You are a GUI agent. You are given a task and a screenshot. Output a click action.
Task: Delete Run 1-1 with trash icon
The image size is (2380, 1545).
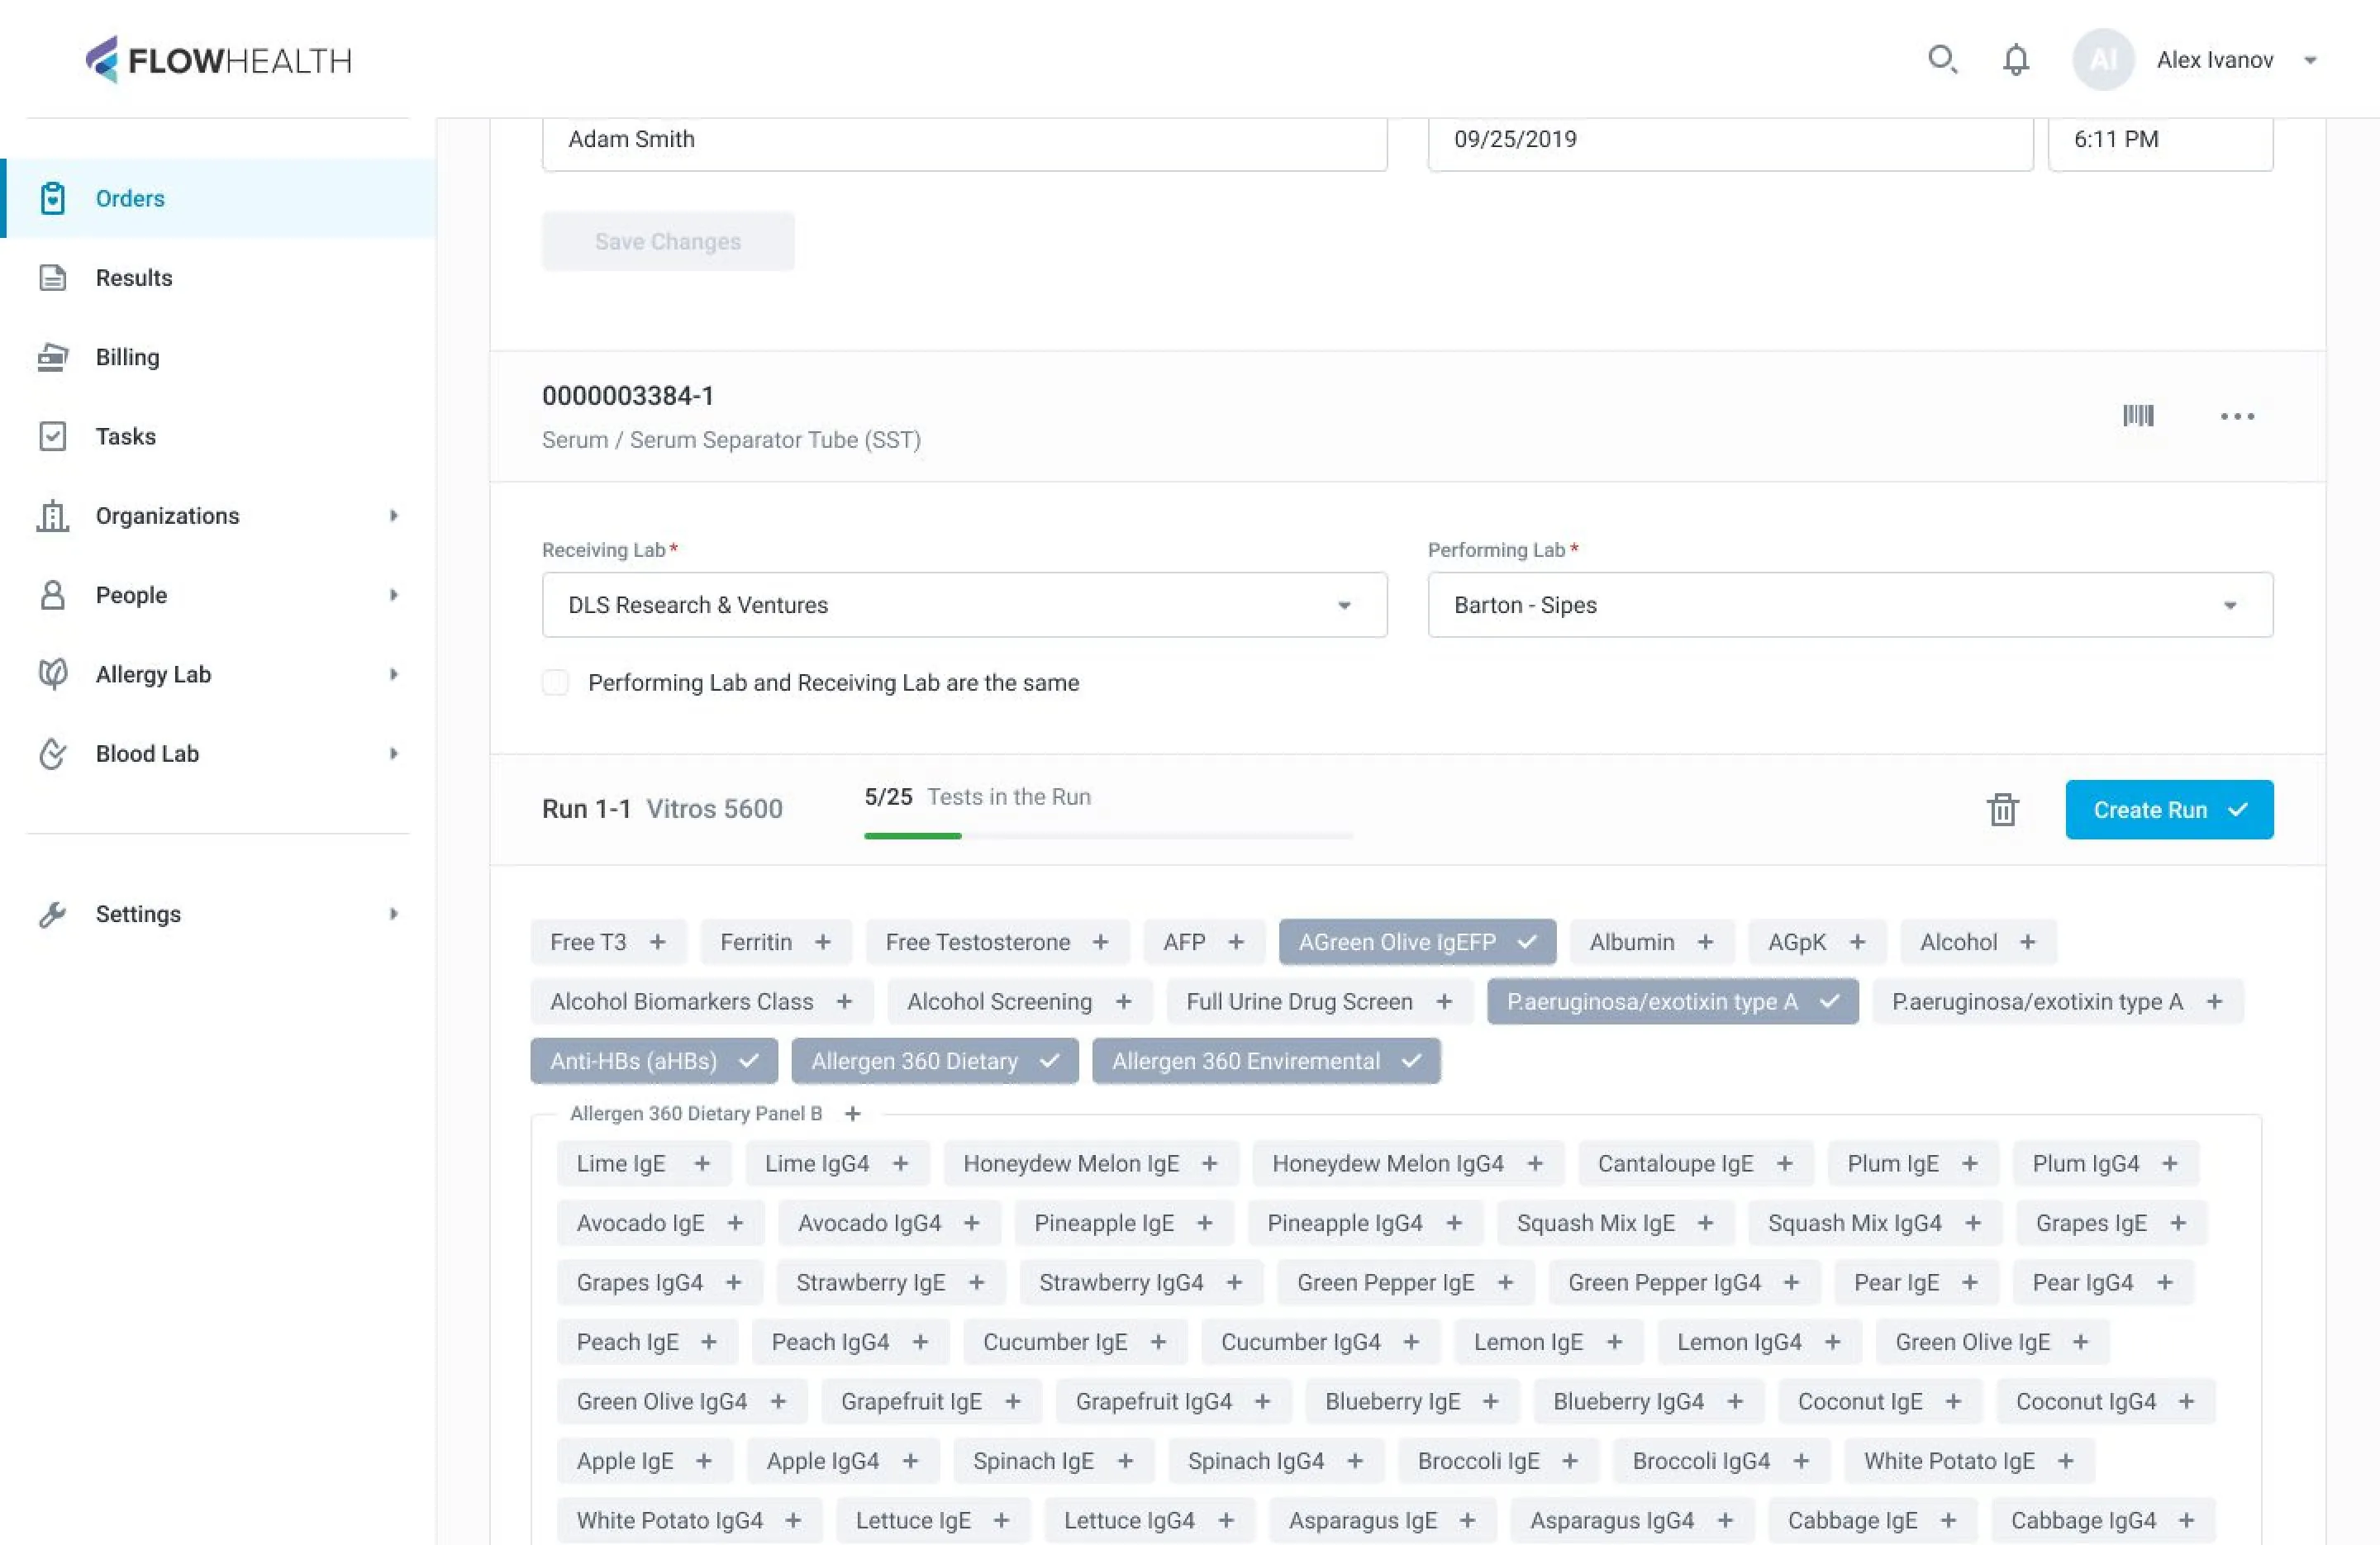[2002, 809]
